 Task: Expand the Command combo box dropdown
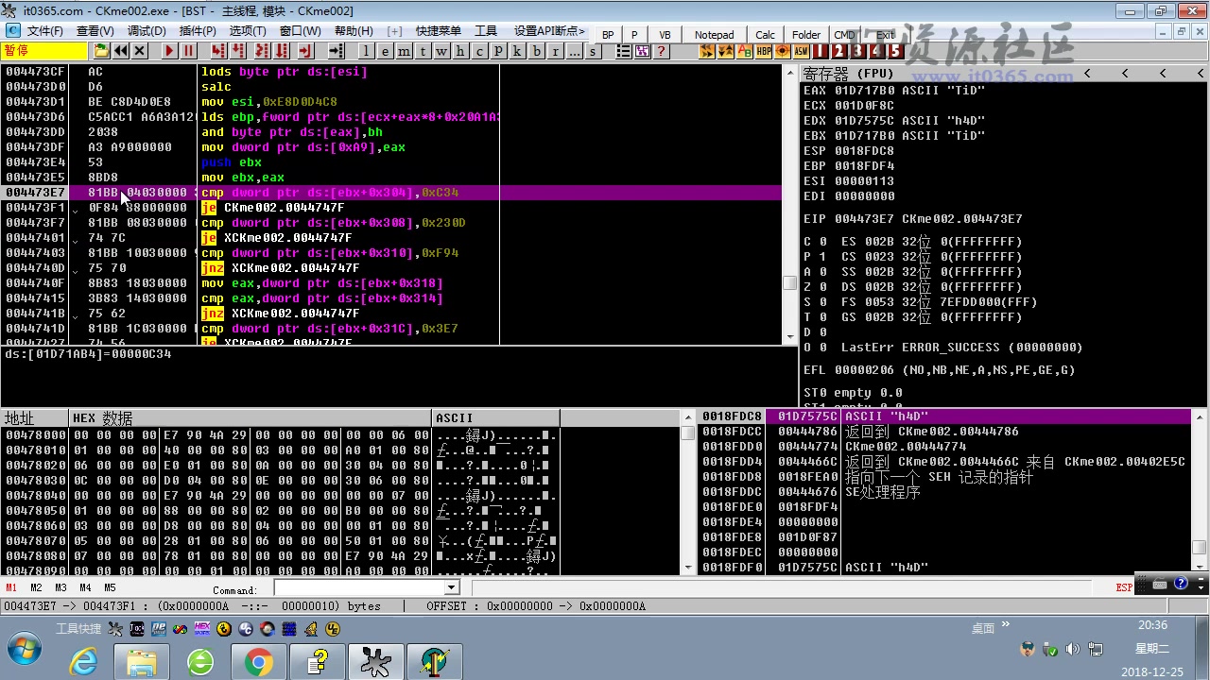coord(451,588)
